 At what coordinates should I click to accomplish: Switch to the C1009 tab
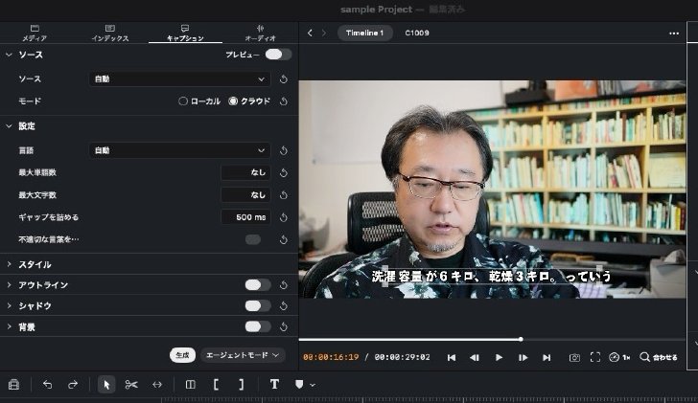pyautogui.click(x=417, y=33)
